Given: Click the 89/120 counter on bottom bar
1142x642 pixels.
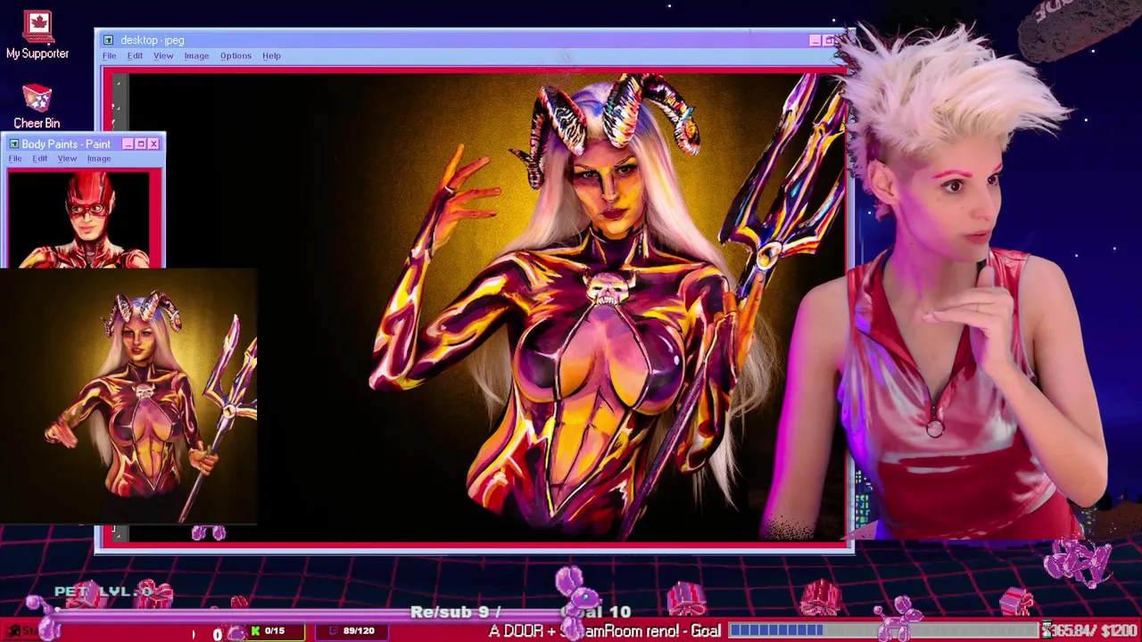Looking at the screenshot, I should [x=351, y=631].
